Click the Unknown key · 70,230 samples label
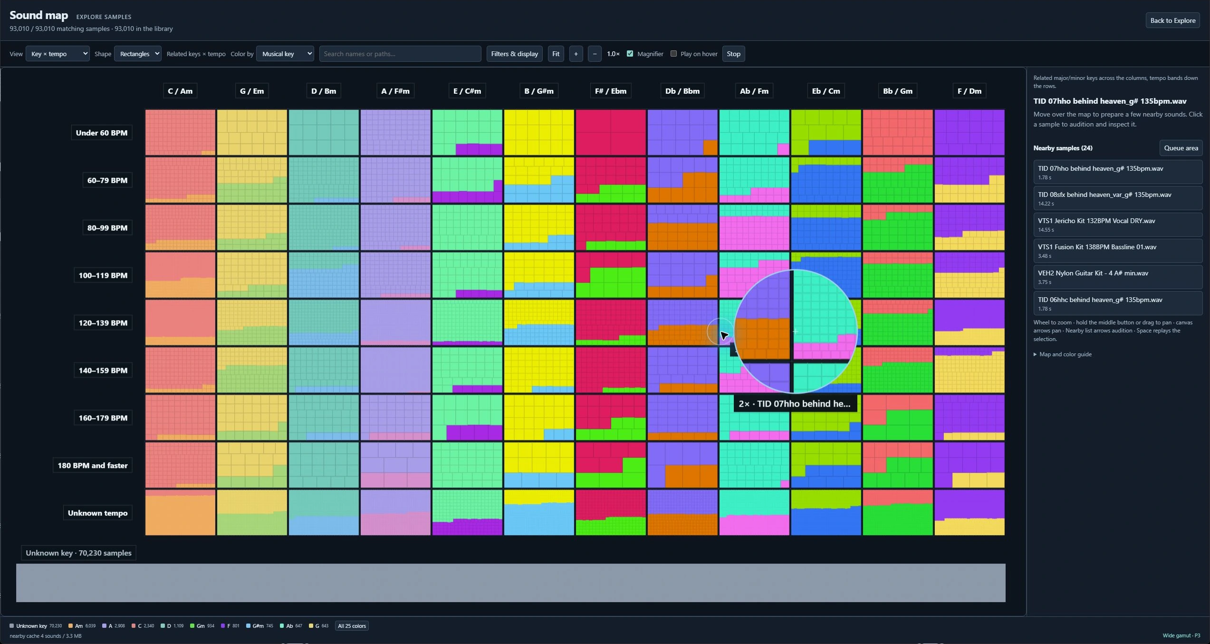This screenshot has width=1210, height=644. pyautogui.click(x=78, y=553)
